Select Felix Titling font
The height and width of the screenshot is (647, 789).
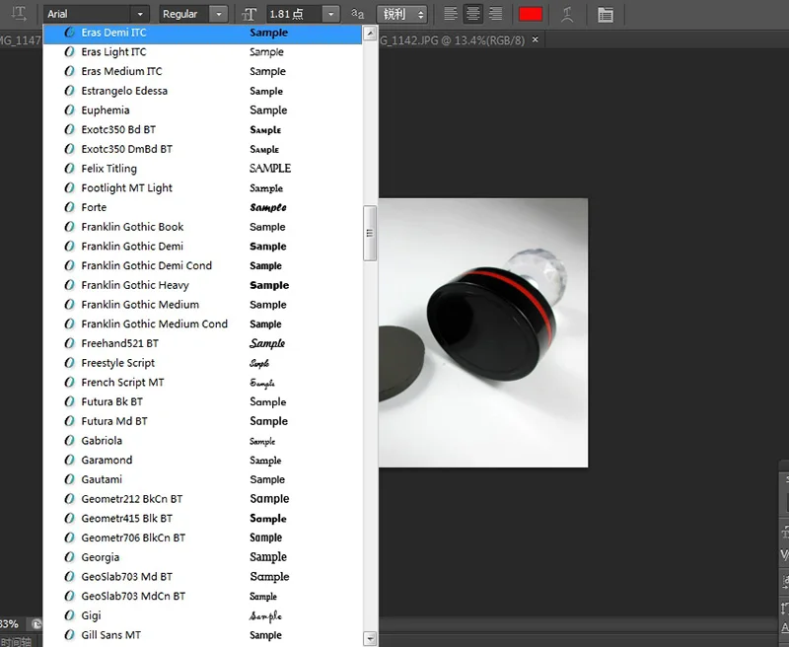coord(202,169)
